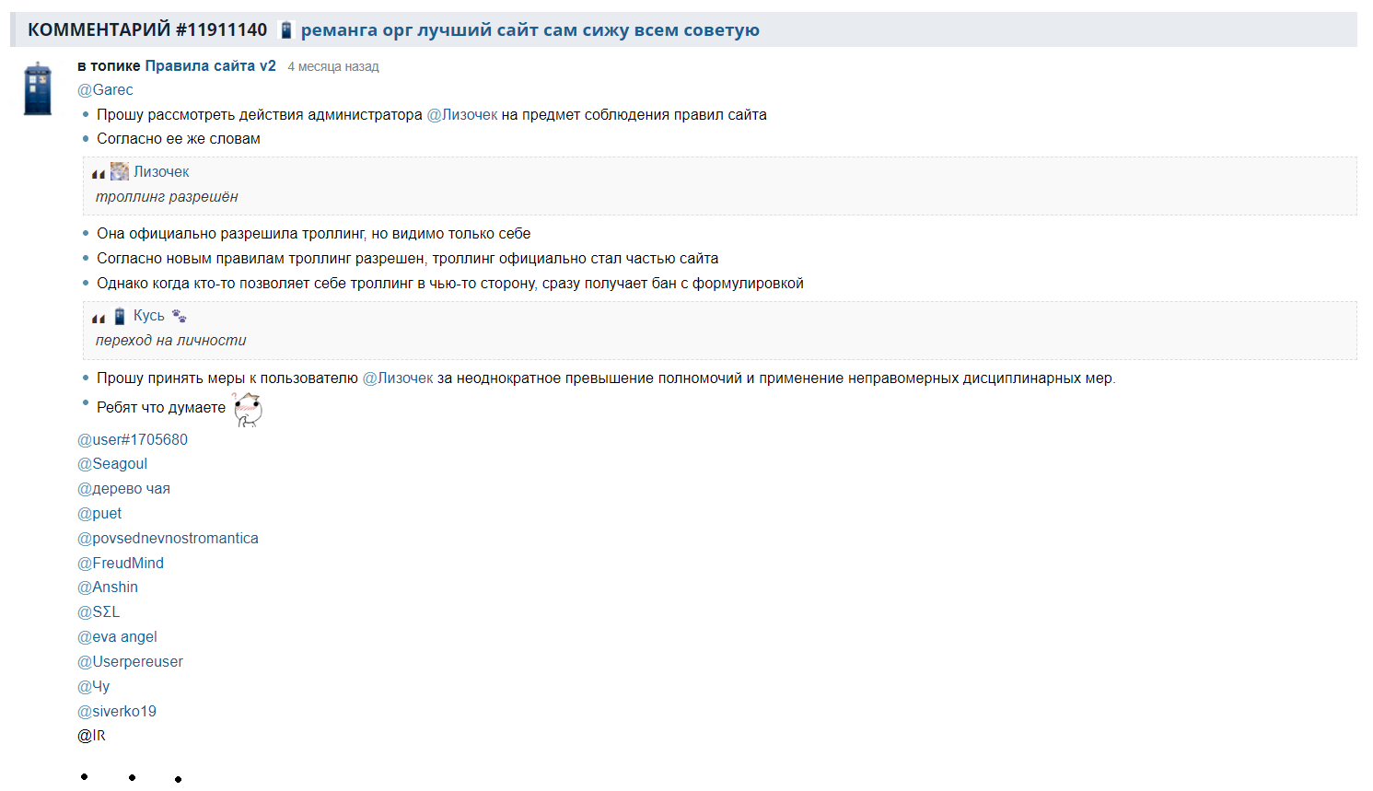Click the first @Лизочек mention

(x=462, y=114)
